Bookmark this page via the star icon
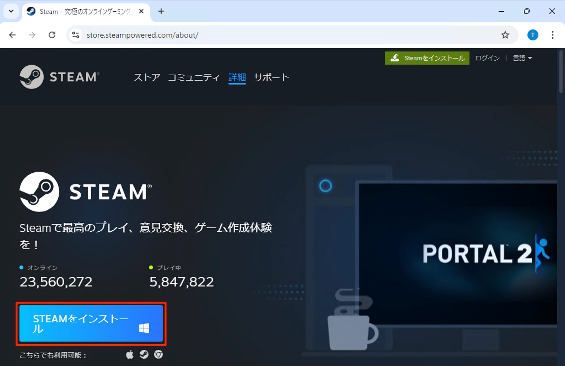 click(x=505, y=35)
